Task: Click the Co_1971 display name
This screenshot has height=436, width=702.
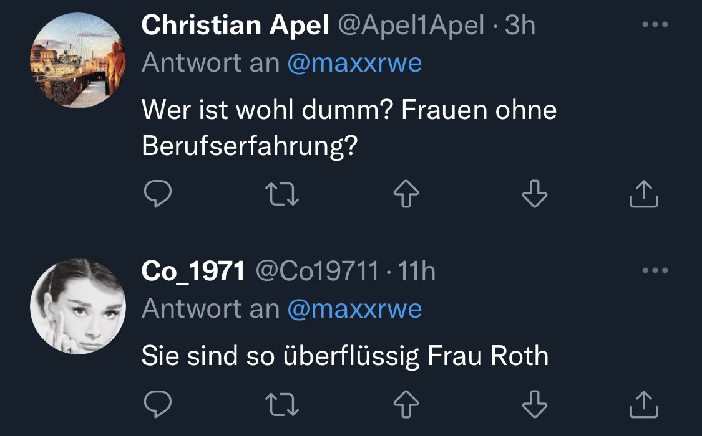Action: coord(193,272)
